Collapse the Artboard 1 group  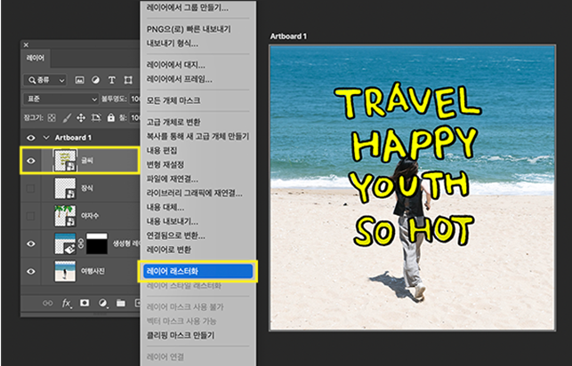point(45,138)
